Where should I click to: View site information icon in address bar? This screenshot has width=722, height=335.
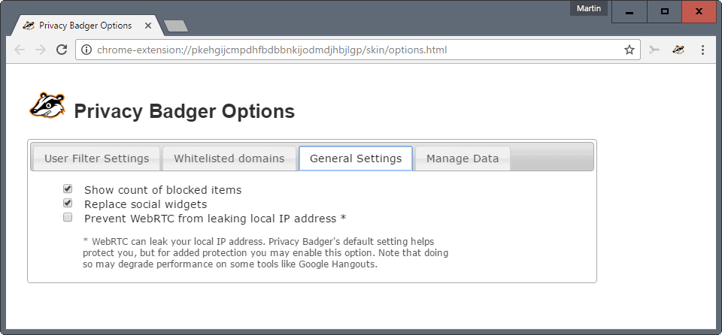click(x=86, y=50)
